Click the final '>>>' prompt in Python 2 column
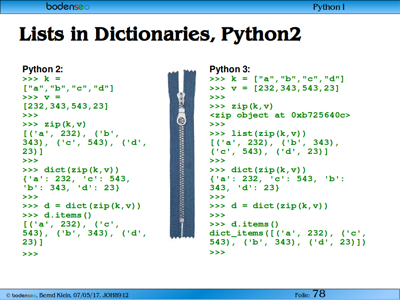 click(x=30, y=254)
